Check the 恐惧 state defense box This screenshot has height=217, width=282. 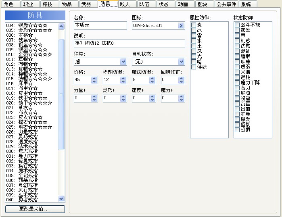[x=237, y=130]
